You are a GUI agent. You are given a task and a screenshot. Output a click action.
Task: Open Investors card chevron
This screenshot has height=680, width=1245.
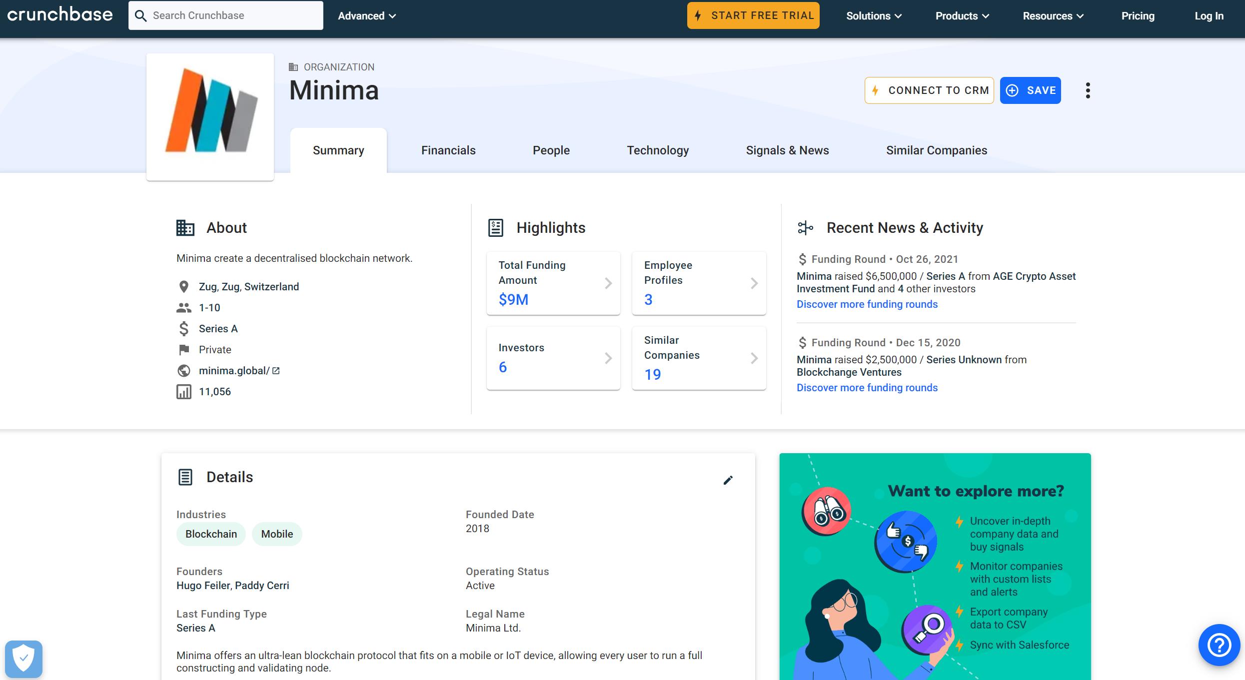(608, 358)
